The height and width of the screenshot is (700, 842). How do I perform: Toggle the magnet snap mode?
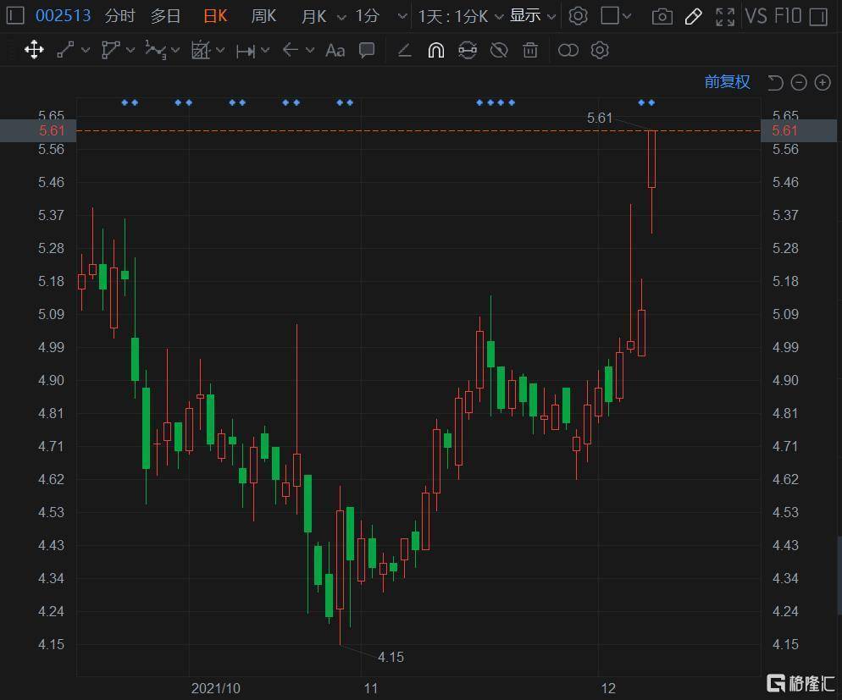pyautogui.click(x=435, y=51)
